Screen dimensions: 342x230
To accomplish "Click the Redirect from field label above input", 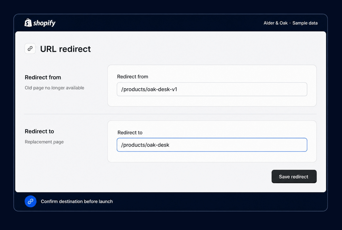I will [133, 77].
